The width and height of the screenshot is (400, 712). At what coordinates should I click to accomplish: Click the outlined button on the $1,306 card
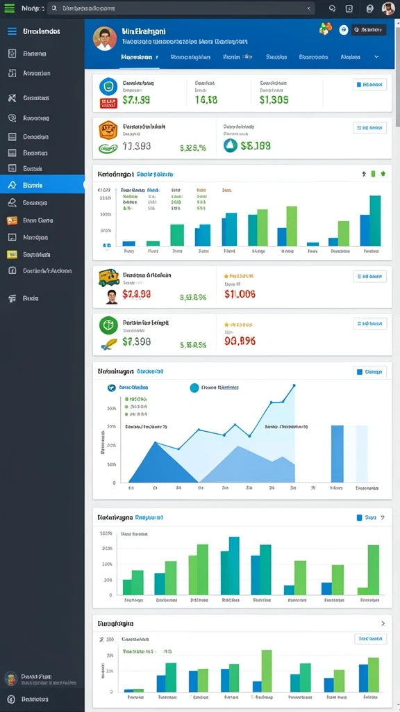[369, 84]
